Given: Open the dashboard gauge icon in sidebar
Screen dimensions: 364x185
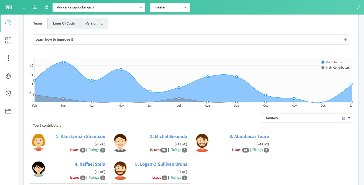Looking at the screenshot, I should [x=8, y=23].
